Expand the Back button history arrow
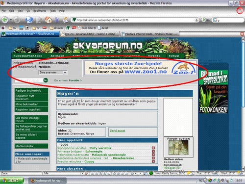The height and width of the screenshot is (184, 245). [11, 20]
